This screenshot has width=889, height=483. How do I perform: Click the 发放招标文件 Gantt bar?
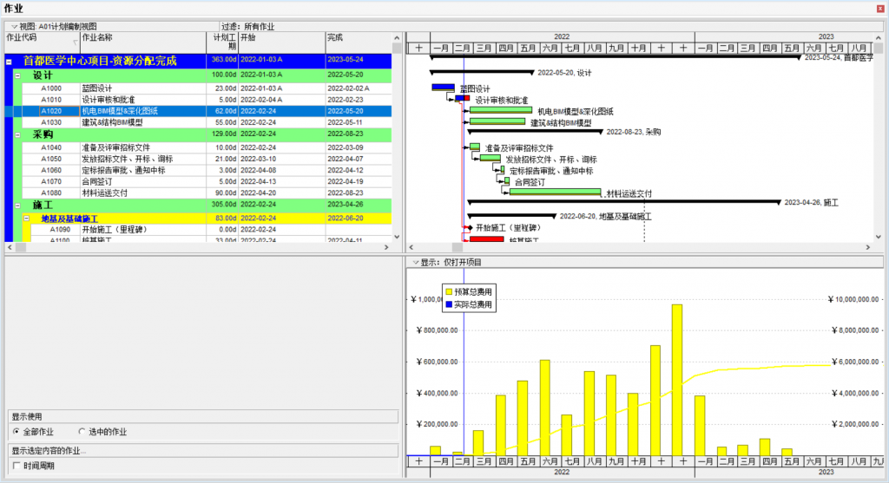click(491, 158)
